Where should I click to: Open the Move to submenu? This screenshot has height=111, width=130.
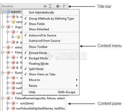[x=51, y=80]
